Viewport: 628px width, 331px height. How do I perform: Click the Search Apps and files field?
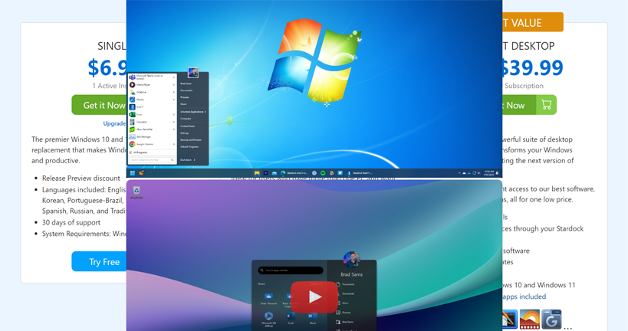point(291,270)
